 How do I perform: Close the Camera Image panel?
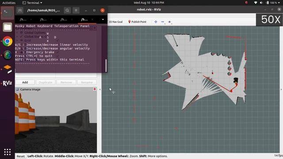pos(95,89)
